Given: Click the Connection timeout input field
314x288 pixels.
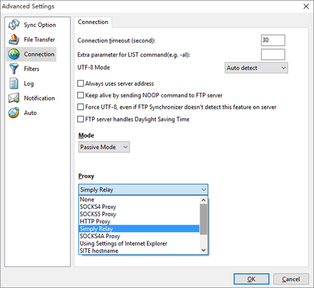Looking at the screenshot, I should click(273, 40).
